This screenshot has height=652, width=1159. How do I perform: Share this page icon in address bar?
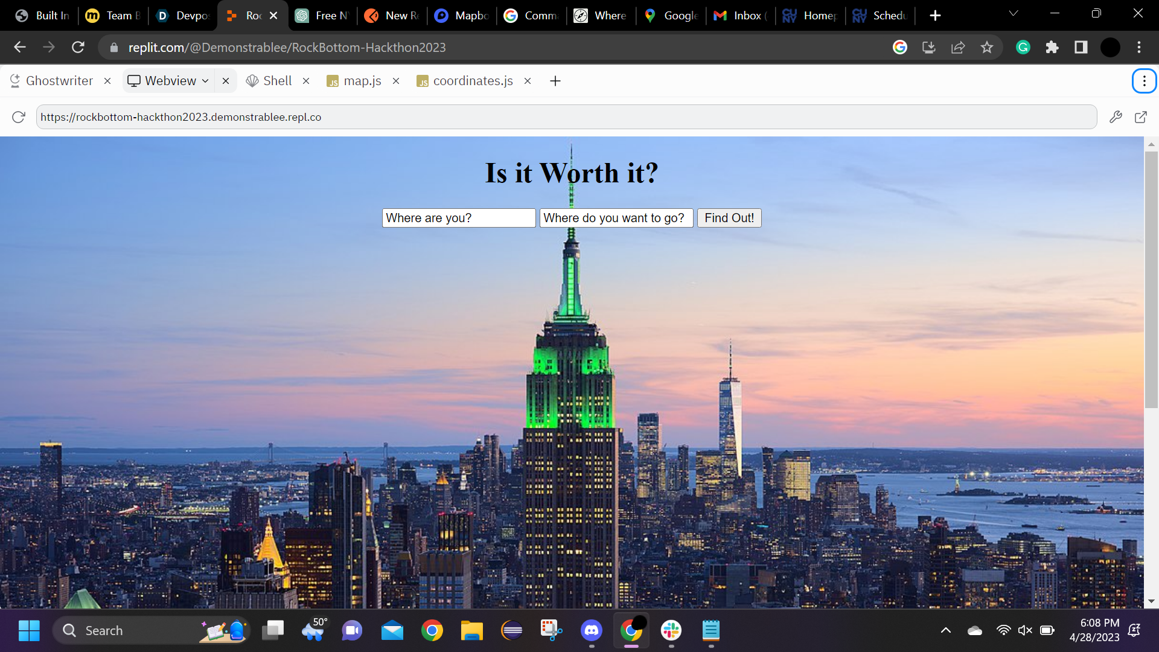[x=958, y=47]
